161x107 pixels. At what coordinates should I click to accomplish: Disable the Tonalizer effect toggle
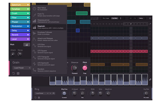point(28,9)
